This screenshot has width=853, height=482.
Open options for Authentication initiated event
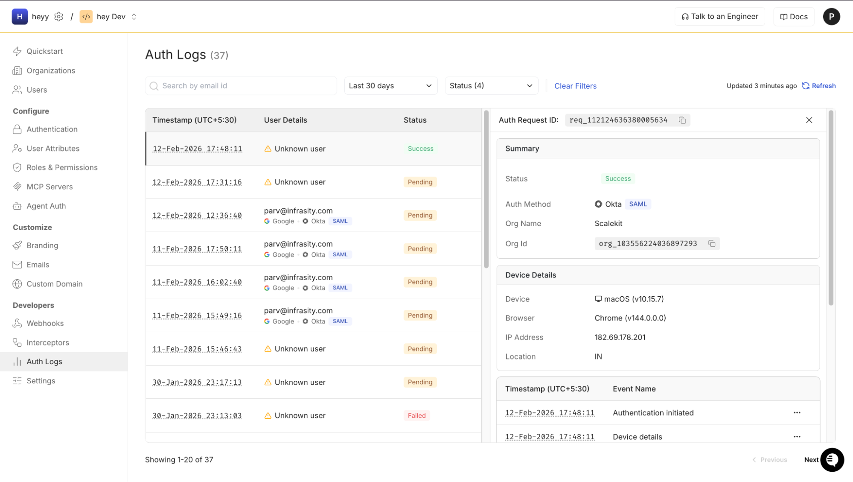(797, 413)
